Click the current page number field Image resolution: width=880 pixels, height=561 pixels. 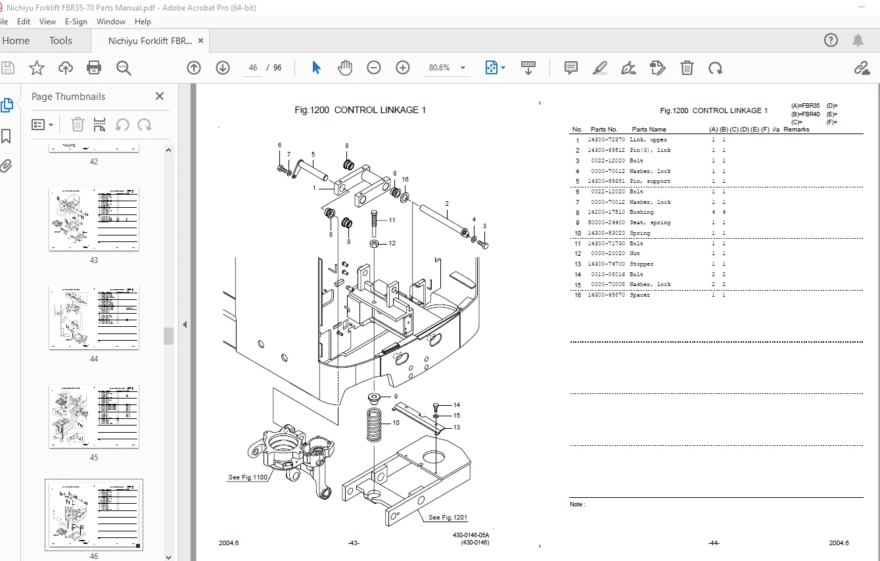[x=253, y=68]
